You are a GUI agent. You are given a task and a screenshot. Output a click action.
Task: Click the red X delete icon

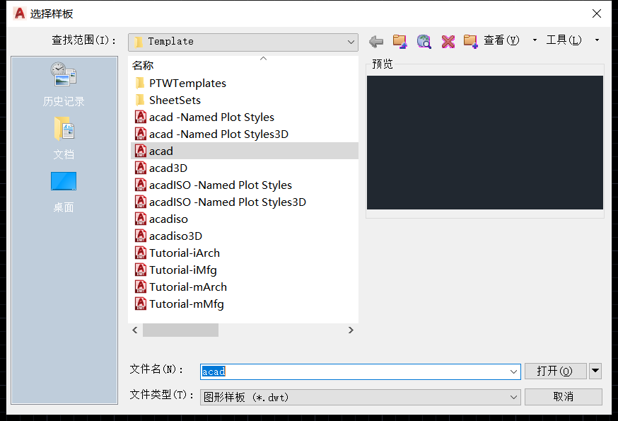[x=448, y=42]
